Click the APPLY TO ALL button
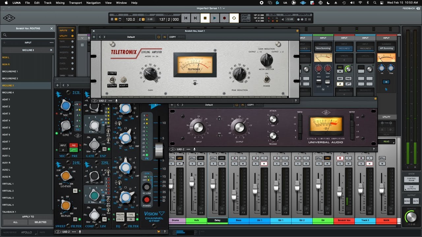This screenshot has width=422, height=237. [x=15, y=222]
